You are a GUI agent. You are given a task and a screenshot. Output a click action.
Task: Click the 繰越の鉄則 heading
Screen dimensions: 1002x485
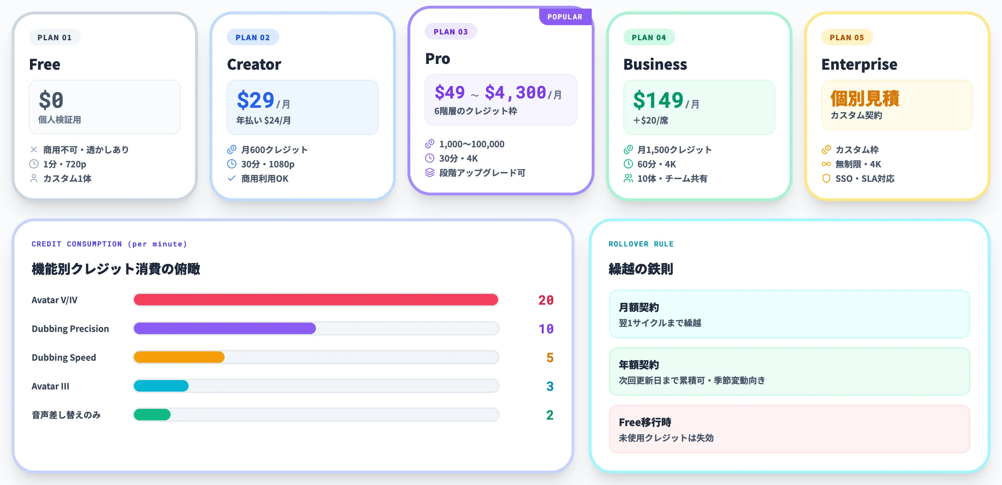[641, 269]
